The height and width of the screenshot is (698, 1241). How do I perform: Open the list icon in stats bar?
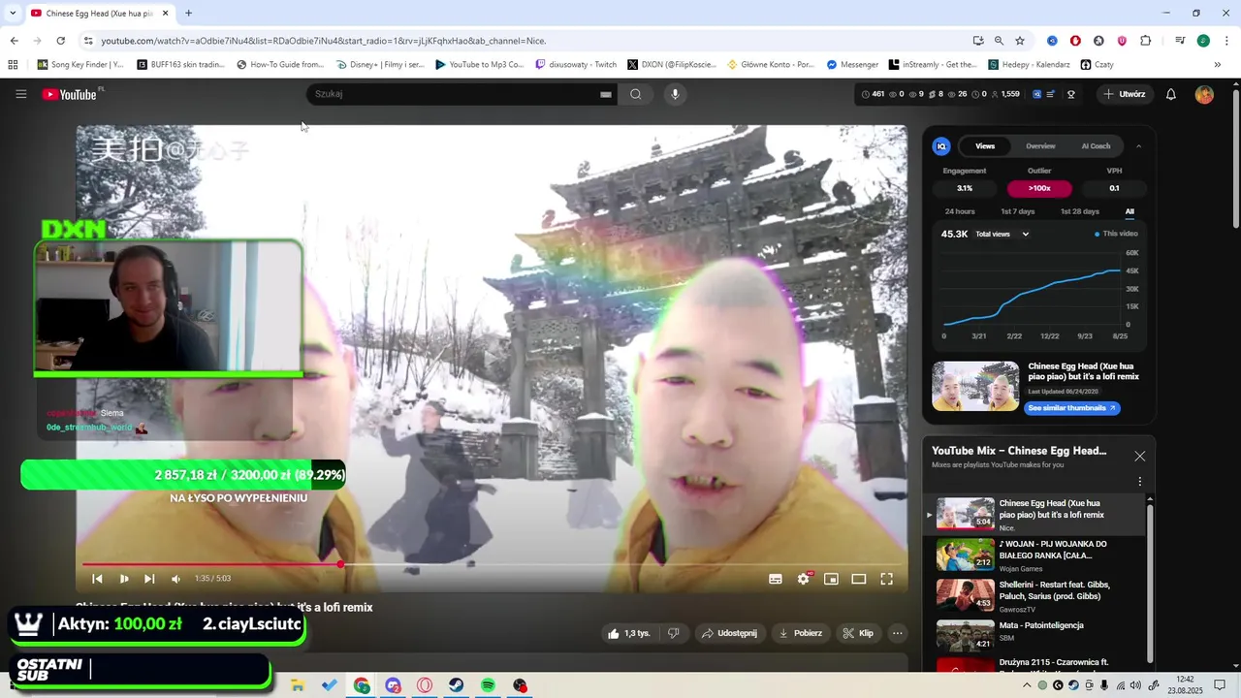1051,94
